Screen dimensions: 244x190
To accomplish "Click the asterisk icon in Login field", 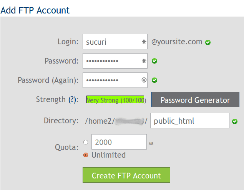I will [x=144, y=42].
